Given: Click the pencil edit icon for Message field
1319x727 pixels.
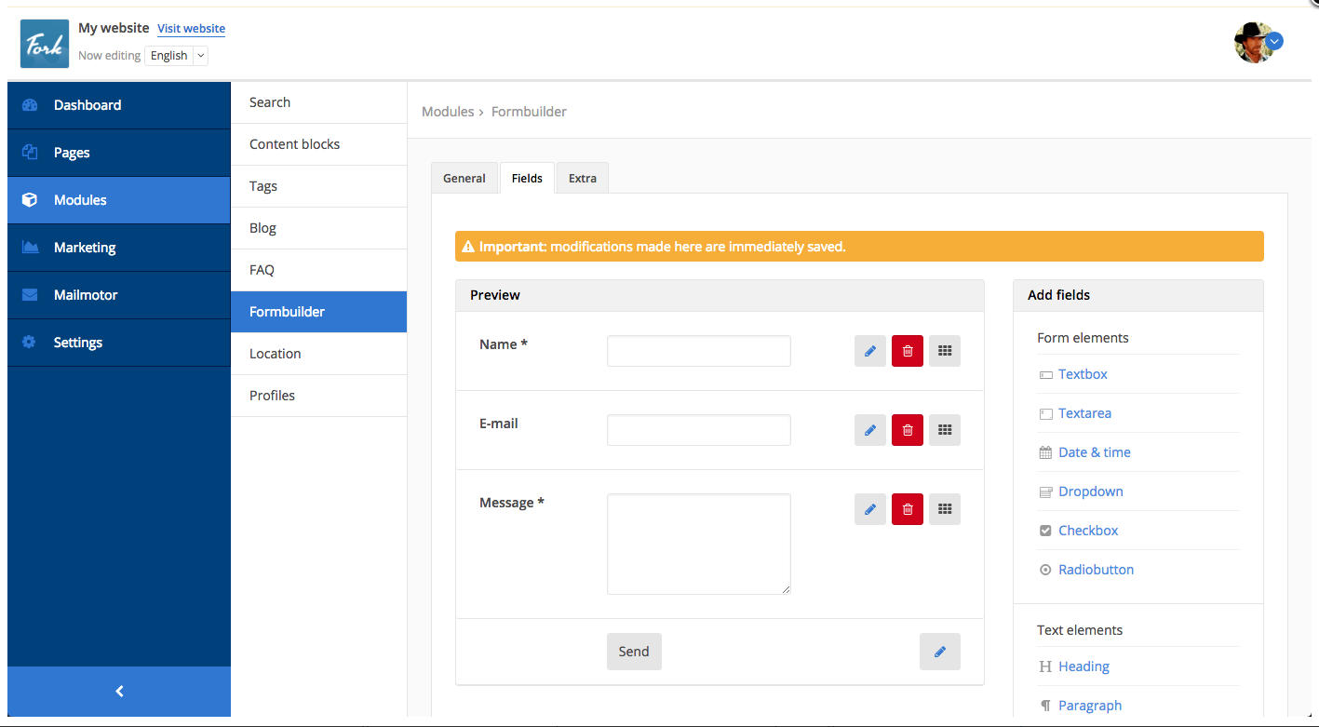Looking at the screenshot, I should tap(869, 509).
